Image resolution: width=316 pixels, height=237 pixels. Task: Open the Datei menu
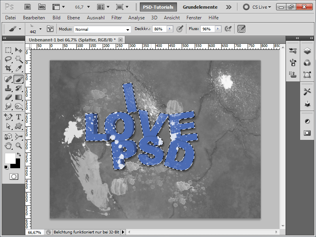(11, 18)
